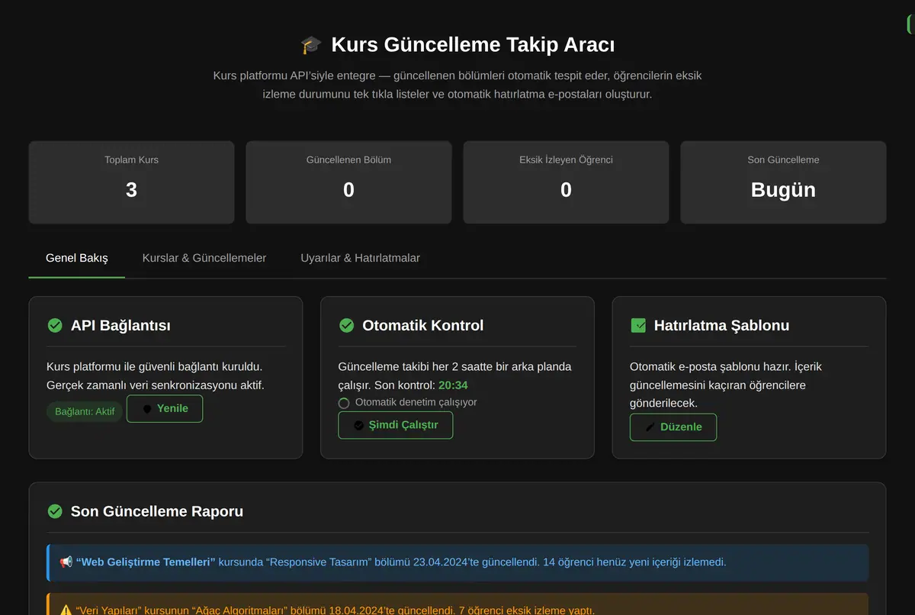
Task: Click the last check time 20:34
Action: 453,385
